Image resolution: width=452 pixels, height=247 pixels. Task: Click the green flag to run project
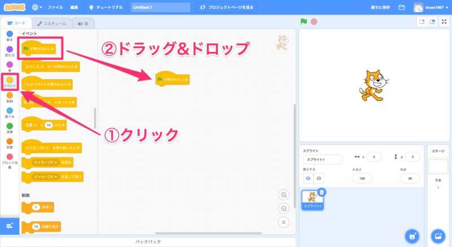pos(303,22)
